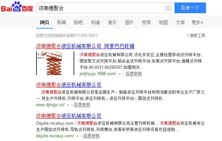The width and height of the screenshot is (222, 141).
Task: Click the scissor lift thumbnail image
Action: (55, 63)
